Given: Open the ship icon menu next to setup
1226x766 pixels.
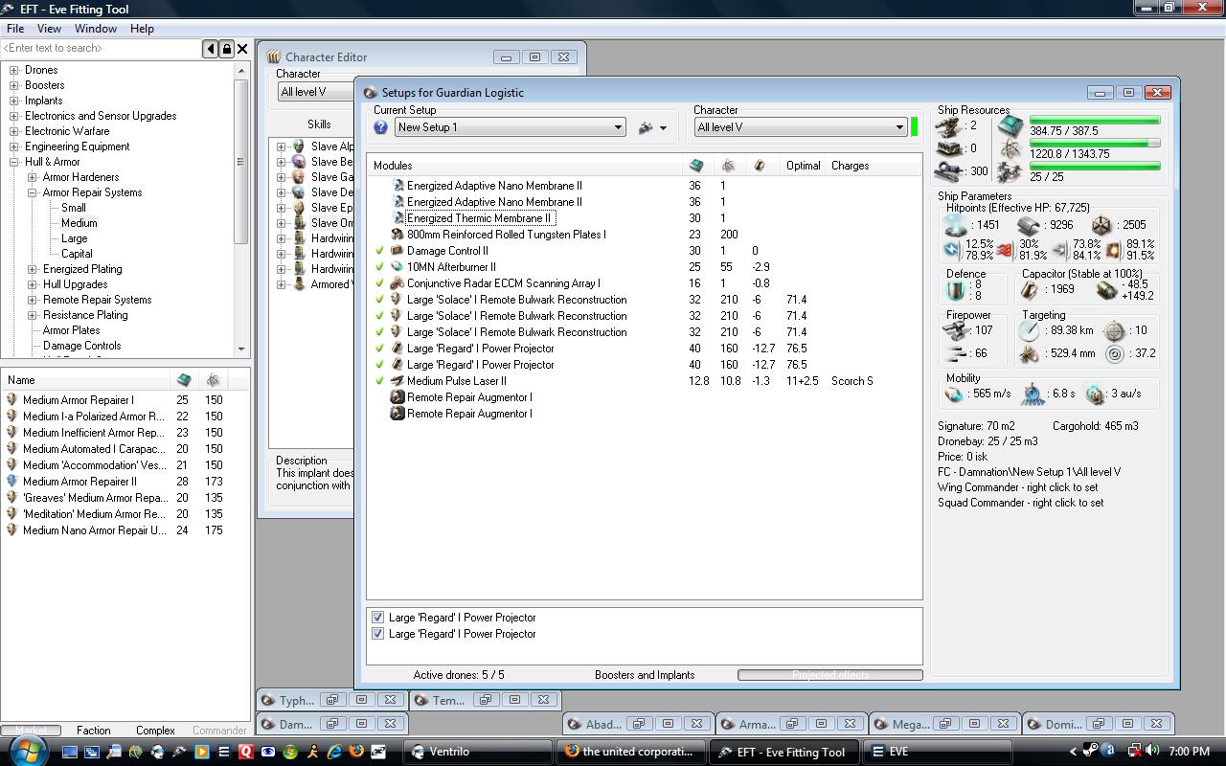Looking at the screenshot, I should [x=652, y=127].
